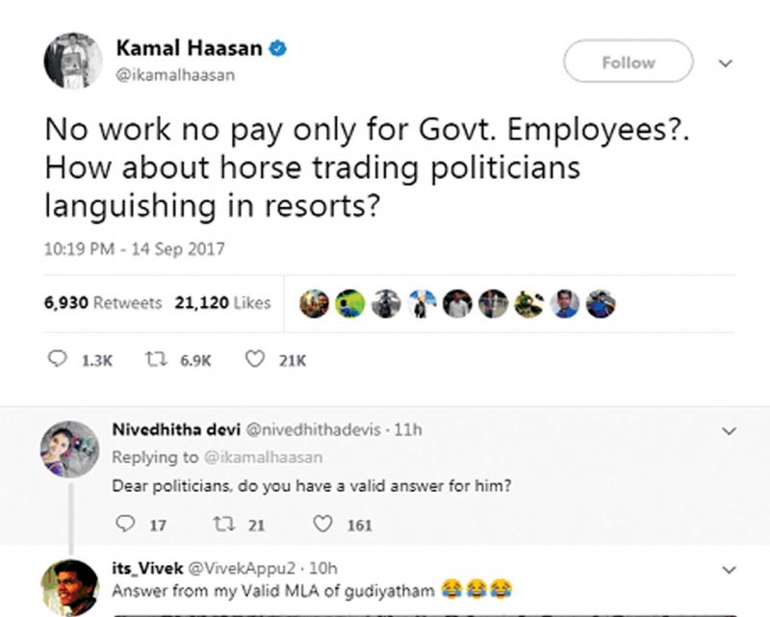770x617 pixels.
Task: Expand the dropdown arrow next to Follow
Action: pyautogui.click(x=726, y=63)
